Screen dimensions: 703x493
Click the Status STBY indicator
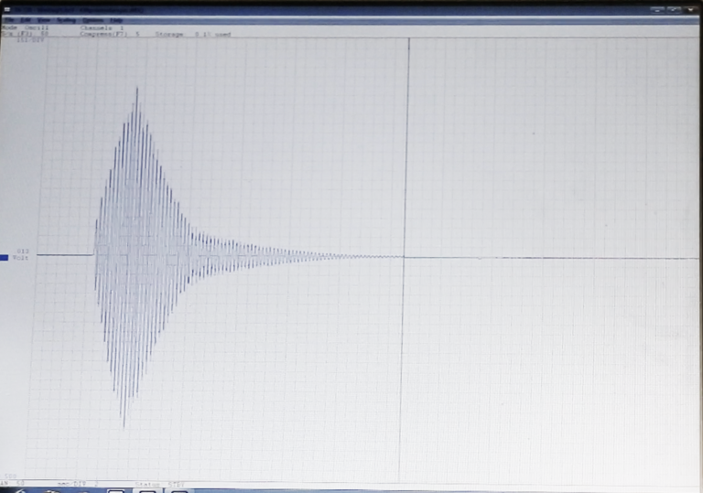(x=159, y=485)
